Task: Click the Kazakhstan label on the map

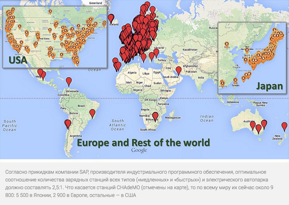Action: [190, 49]
